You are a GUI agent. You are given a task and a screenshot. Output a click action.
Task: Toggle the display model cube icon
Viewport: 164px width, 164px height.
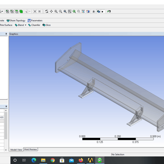click(x=98, y=11)
